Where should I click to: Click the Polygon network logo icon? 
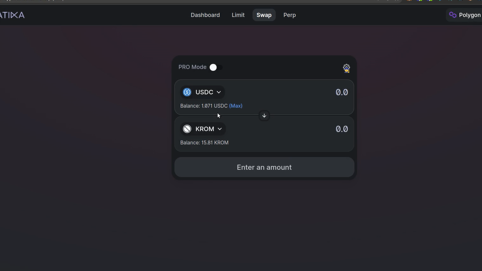453,15
